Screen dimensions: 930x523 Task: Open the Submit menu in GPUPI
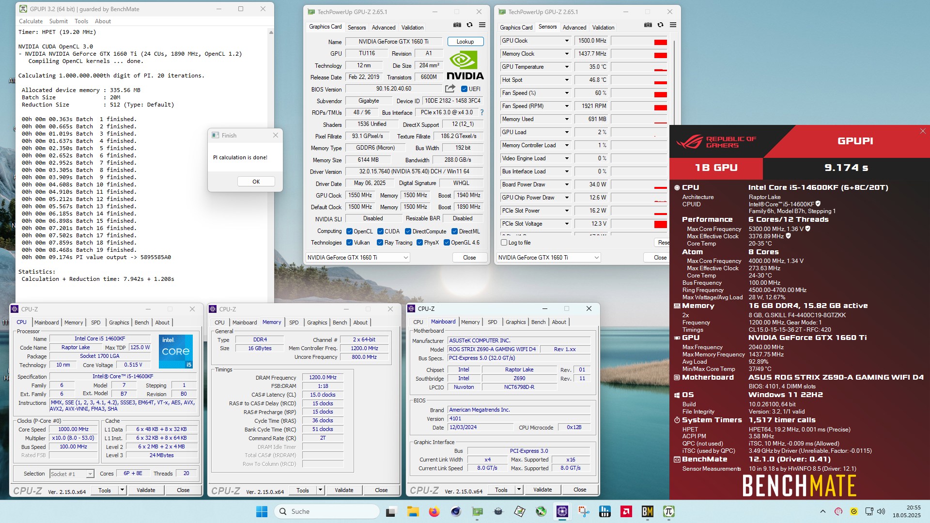tap(59, 21)
